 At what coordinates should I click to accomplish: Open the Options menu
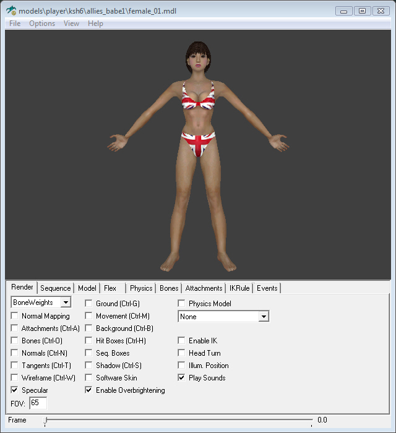(42, 24)
